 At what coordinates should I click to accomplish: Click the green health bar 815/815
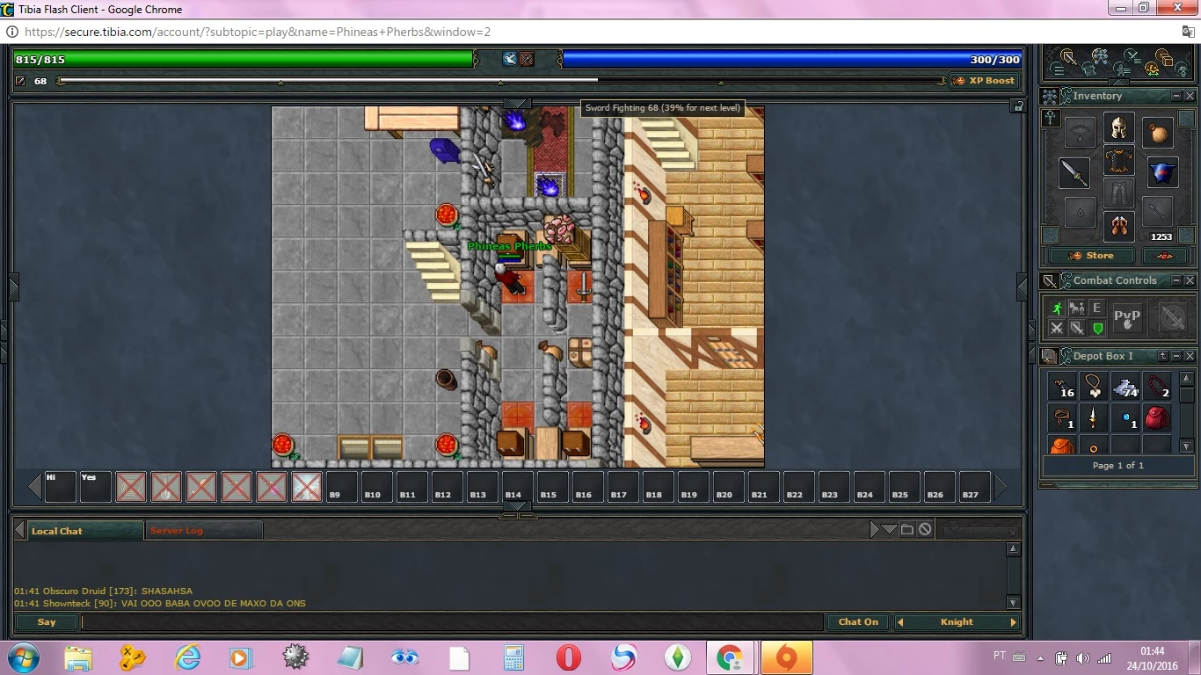244,60
